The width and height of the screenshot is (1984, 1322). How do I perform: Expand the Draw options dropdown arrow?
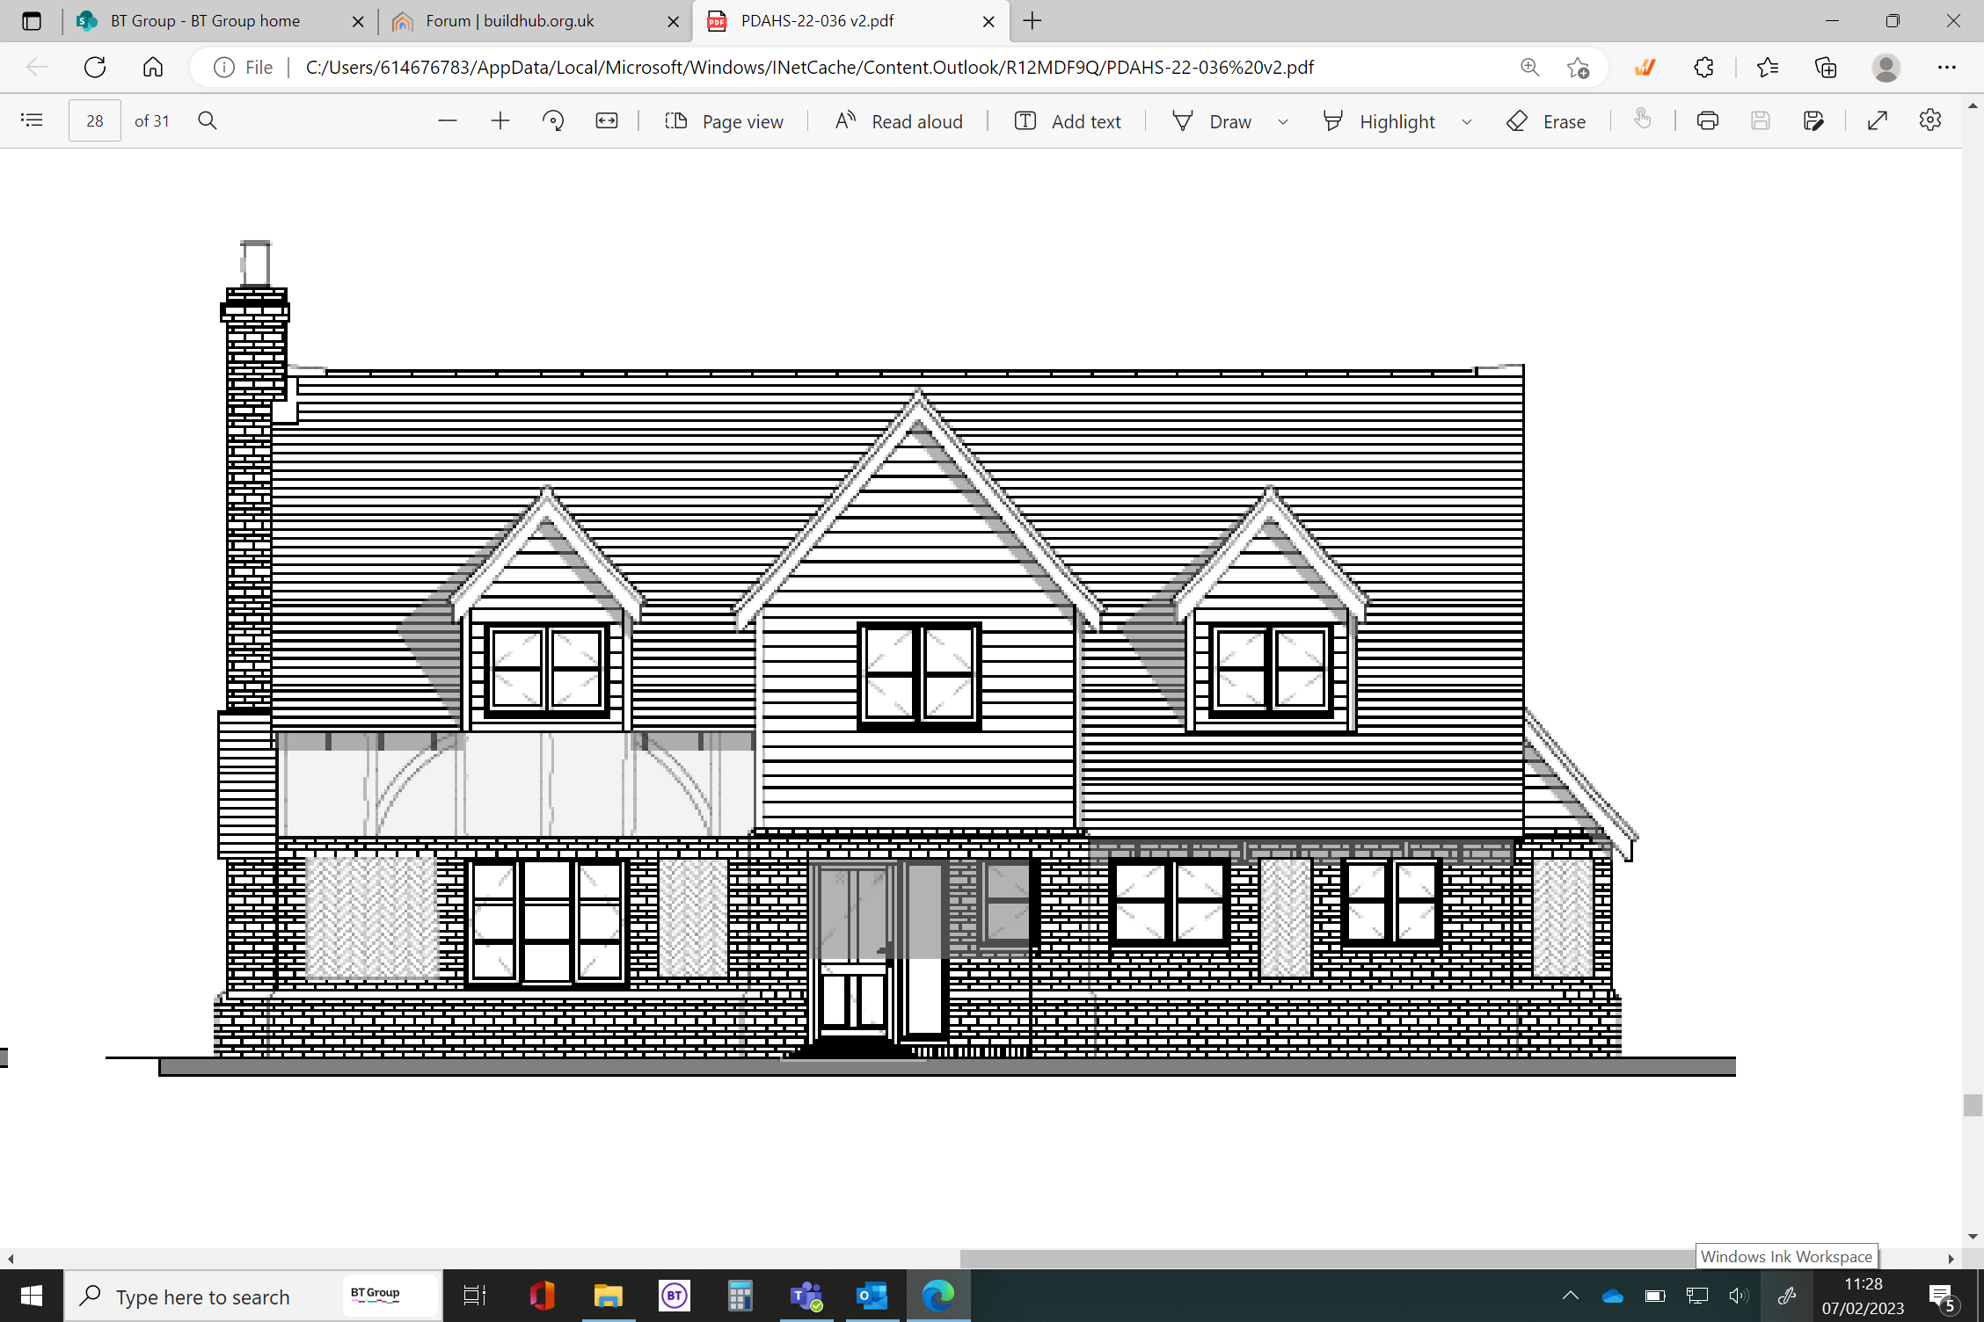click(x=1283, y=121)
